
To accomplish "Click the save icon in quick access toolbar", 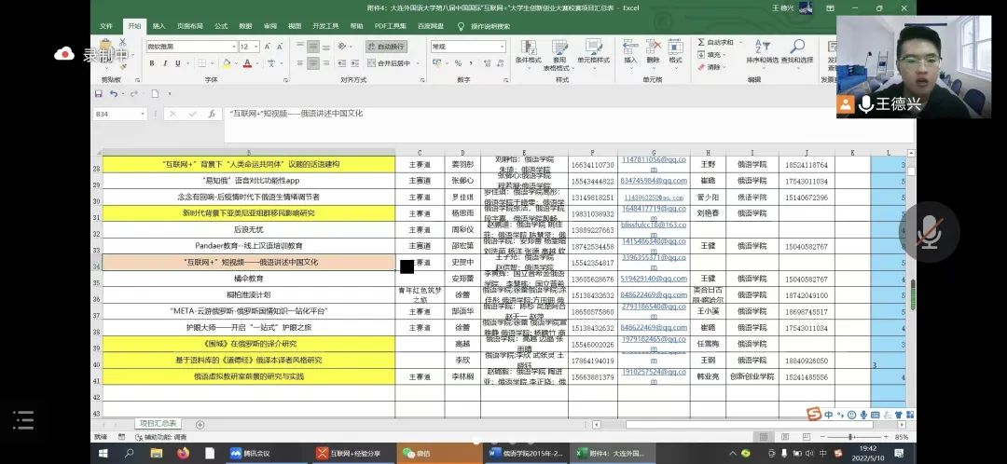I will point(98,94).
